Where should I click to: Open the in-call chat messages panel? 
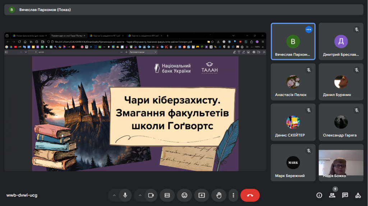tap(345, 195)
